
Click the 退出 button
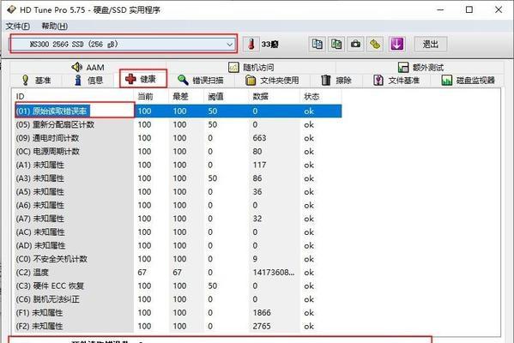tap(431, 44)
